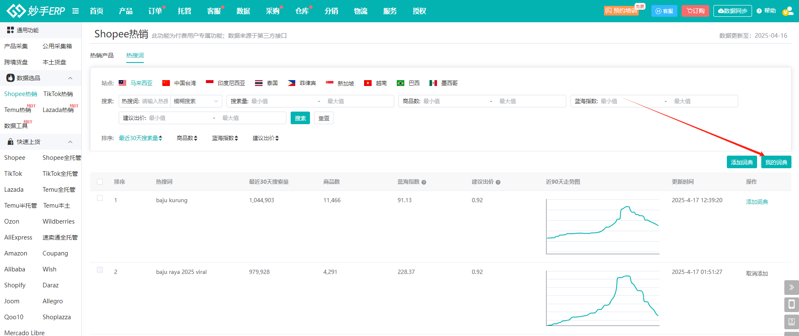The width and height of the screenshot is (799, 336).
Task: Open the 仓库 menu
Action: pos(302,11)
